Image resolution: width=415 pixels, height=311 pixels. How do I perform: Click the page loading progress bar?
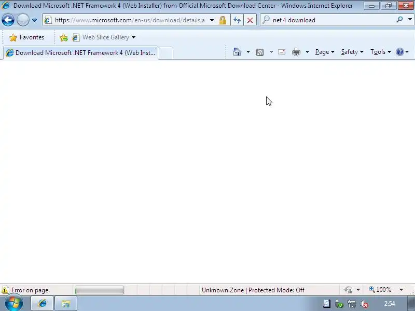99,290
